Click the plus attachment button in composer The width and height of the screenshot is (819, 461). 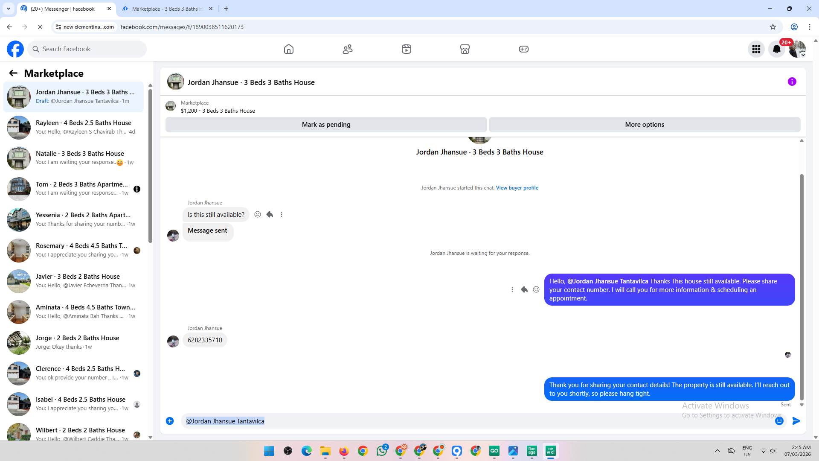coord(170,421)
